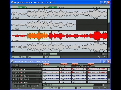Viewport: 121px width, 90px height.
Task: Arm record on track 2 B
Action: coord(20,73)
